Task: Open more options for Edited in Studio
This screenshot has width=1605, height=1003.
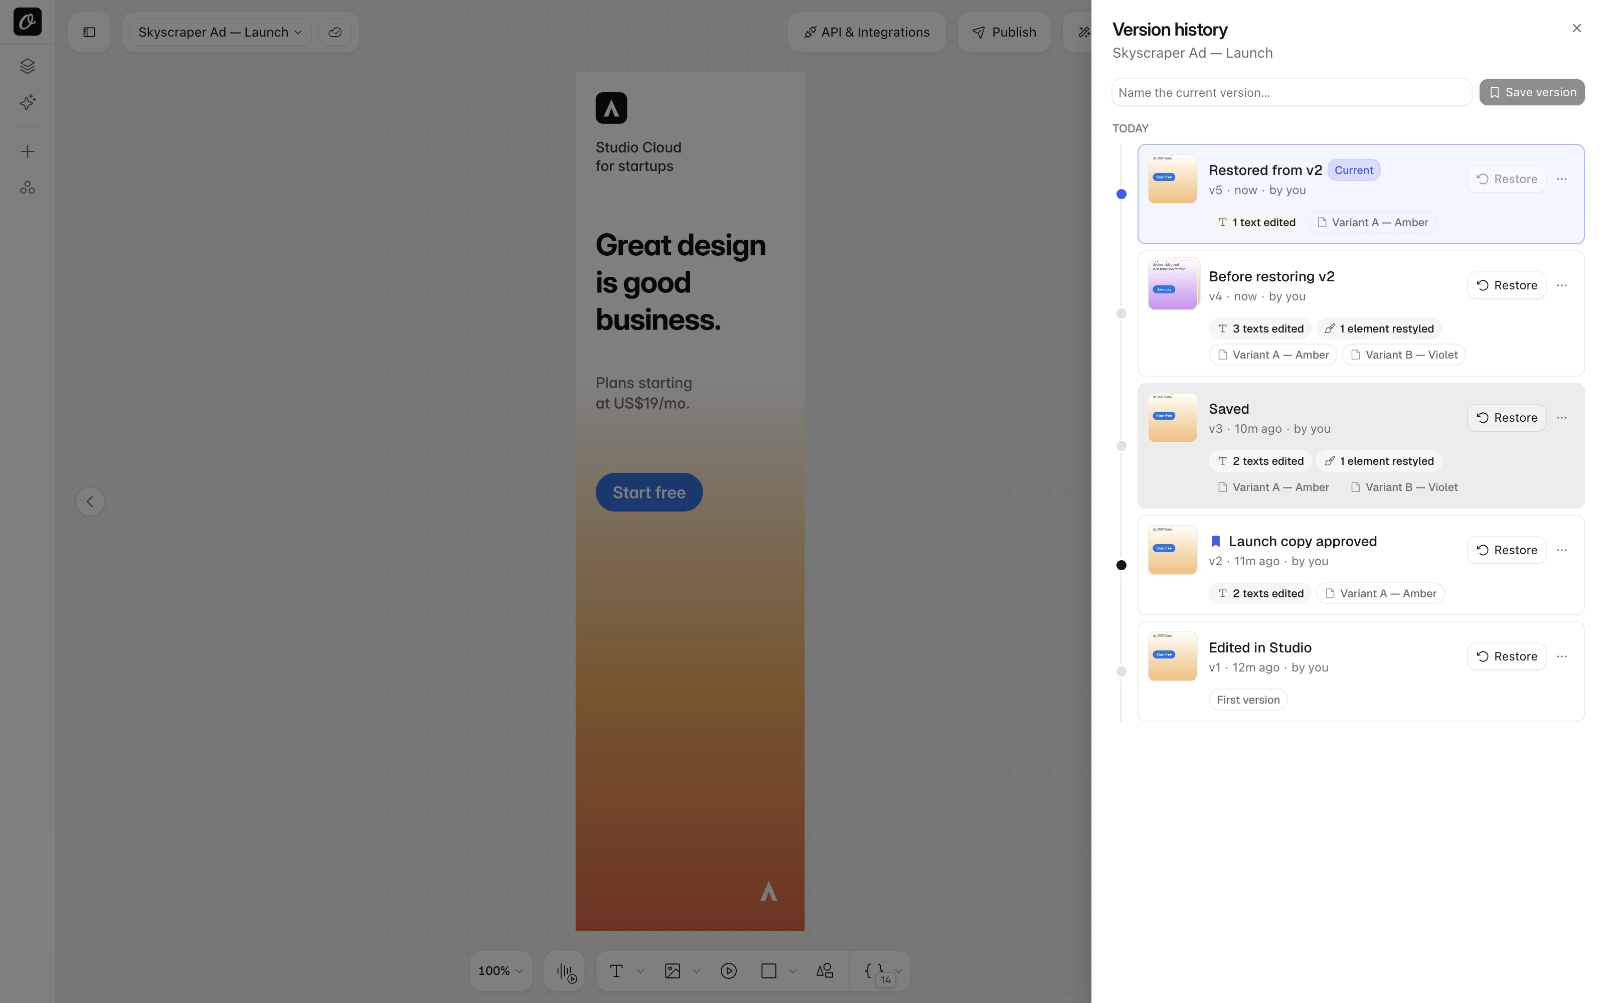Action: 1562,656
